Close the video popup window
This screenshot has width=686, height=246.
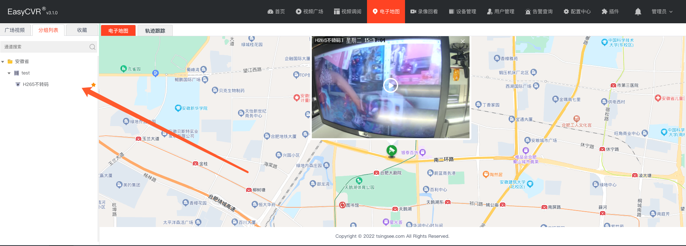(463, 42)
